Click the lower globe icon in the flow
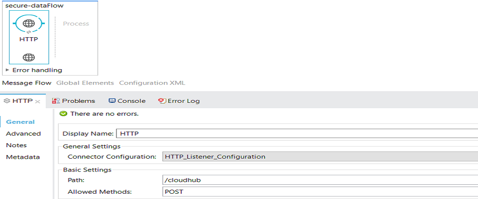The width and height of the screenshot is (478, 199). coord(29,57)
